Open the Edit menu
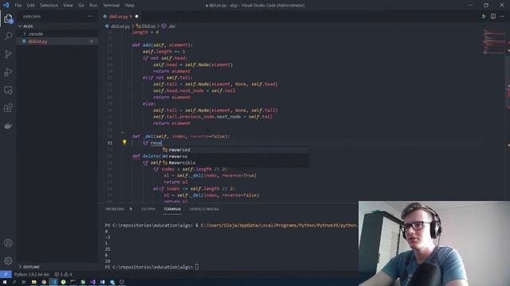 point(30,6)
